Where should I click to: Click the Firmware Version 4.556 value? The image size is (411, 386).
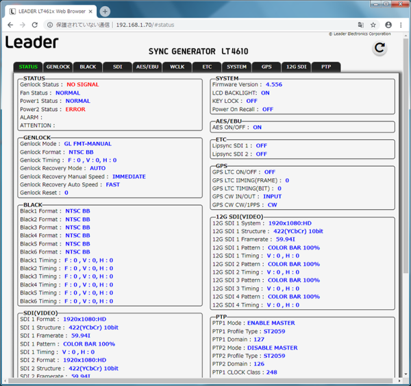274,84
